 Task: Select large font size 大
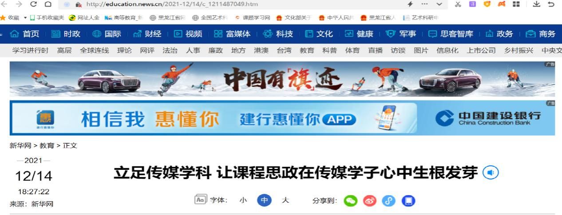click(x=285, y=200)
